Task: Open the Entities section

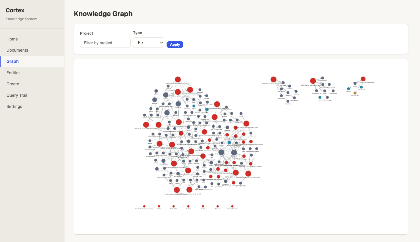Action: point(13,72)
